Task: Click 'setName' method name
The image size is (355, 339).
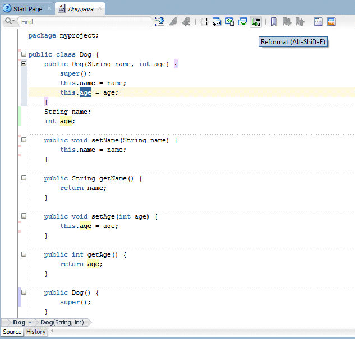Action: pos(105,140)
